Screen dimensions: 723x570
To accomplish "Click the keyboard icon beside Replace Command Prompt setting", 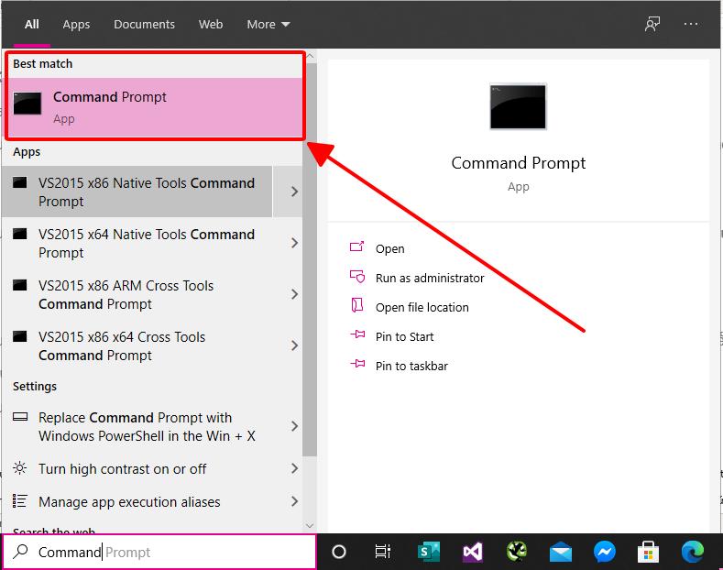I will click(20, 417).
